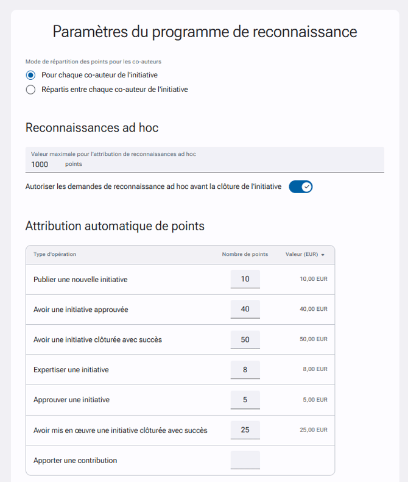Open the Valeur (EUR) currency dropdown arrow

coord(323,255)
